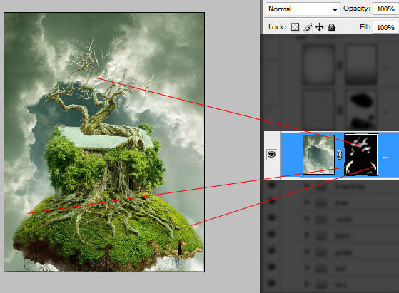Click the Opacity 100% input field
Viewport: 399px width, 293px height.
pos(385,9)
